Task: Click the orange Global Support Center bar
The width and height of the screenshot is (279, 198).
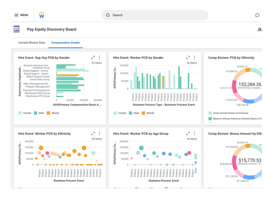Action: pos(68,75)
